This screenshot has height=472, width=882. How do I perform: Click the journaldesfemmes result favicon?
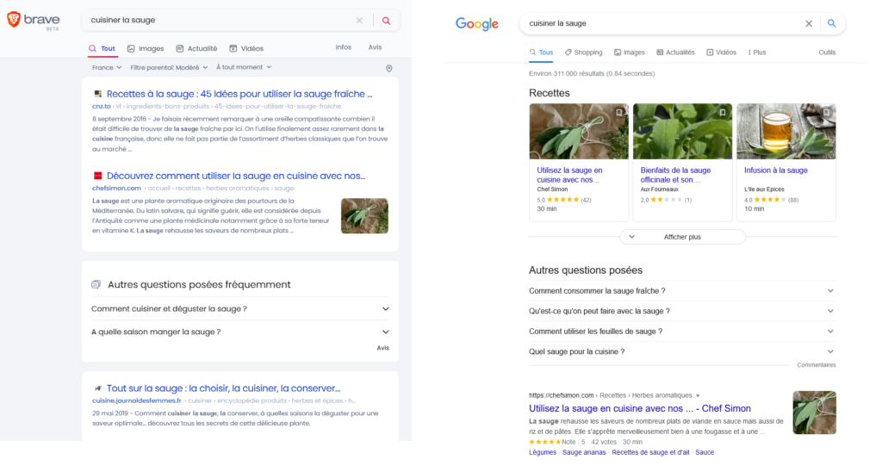98,388
